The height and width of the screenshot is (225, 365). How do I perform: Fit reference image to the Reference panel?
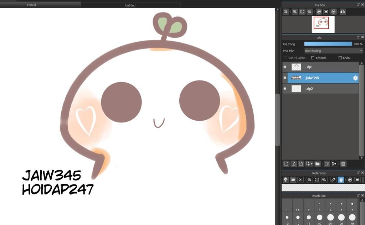[x=317, y=180]
